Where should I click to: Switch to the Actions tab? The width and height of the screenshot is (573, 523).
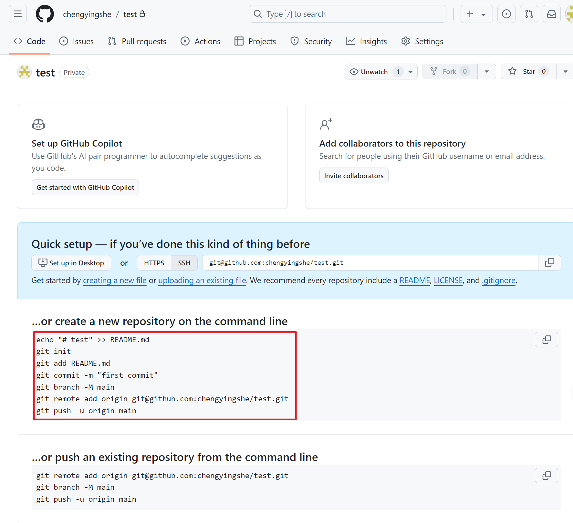201,41
